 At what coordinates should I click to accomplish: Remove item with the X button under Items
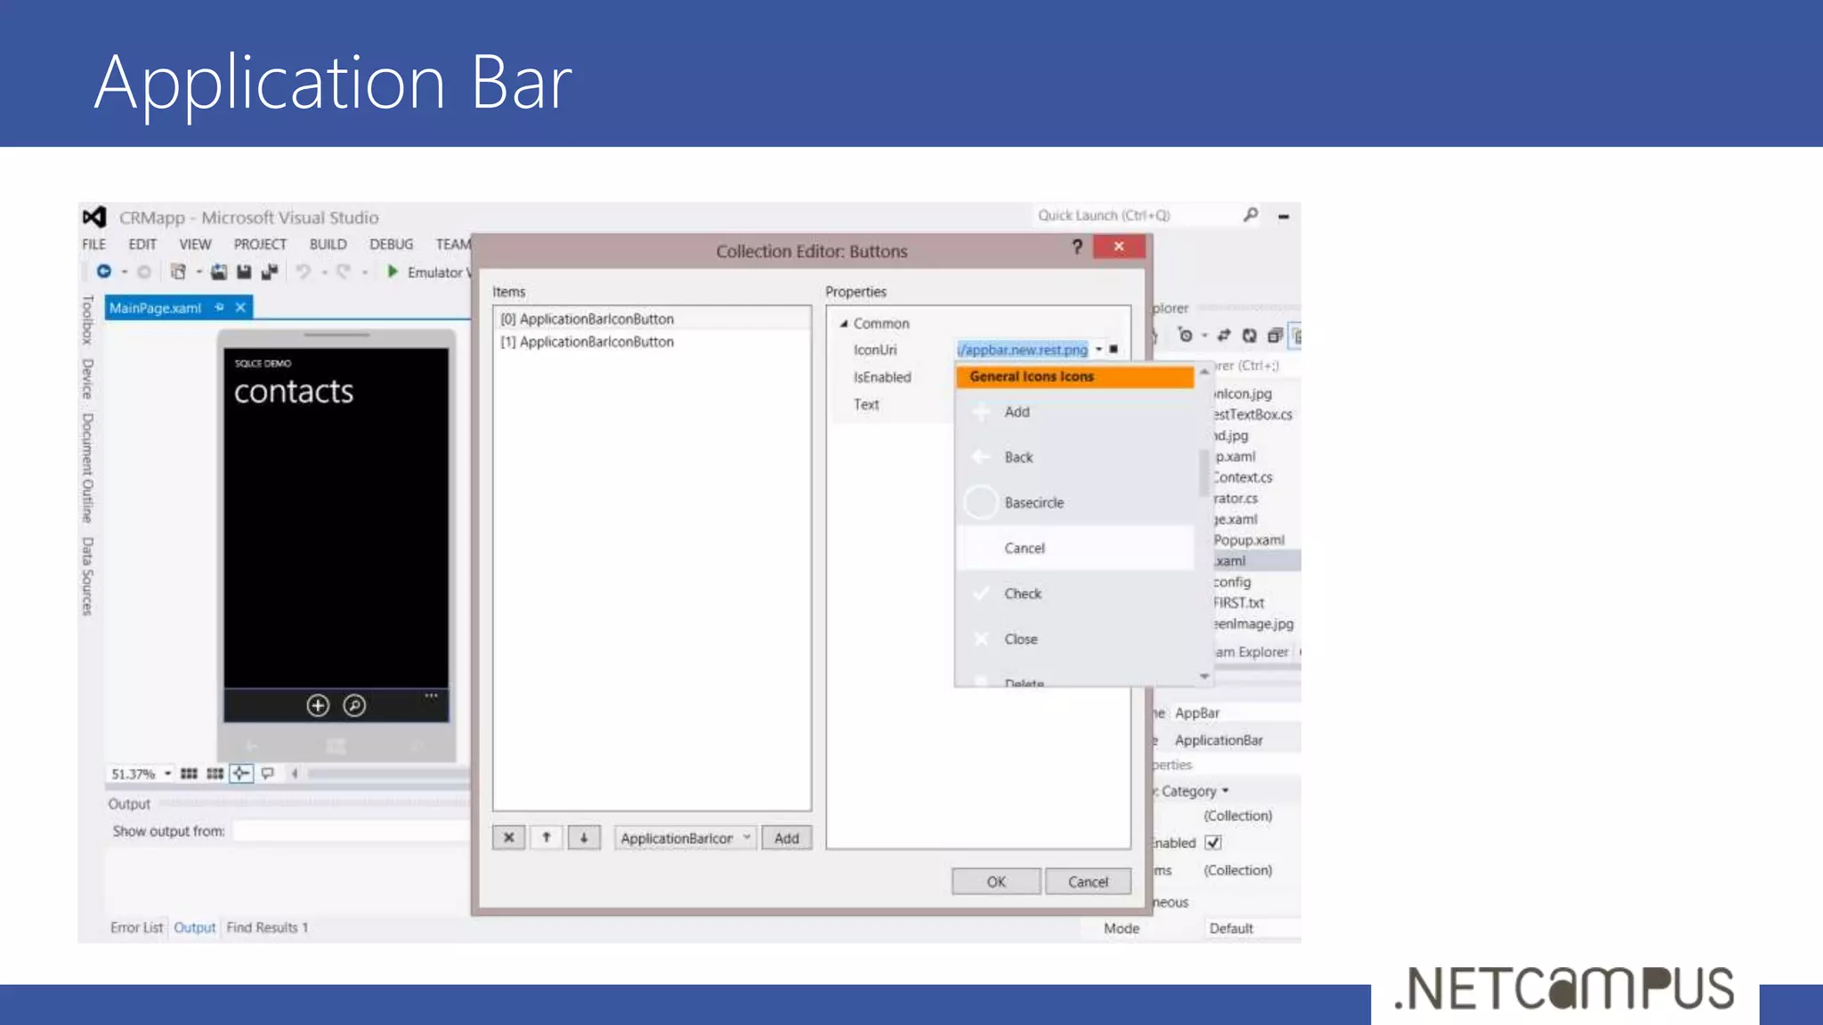[x=509, y=837]
